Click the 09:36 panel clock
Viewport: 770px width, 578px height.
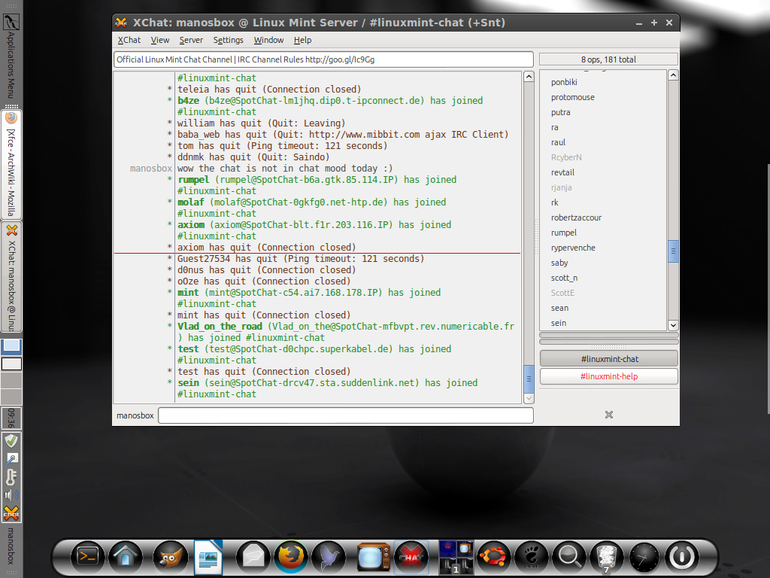coord(11,418)
